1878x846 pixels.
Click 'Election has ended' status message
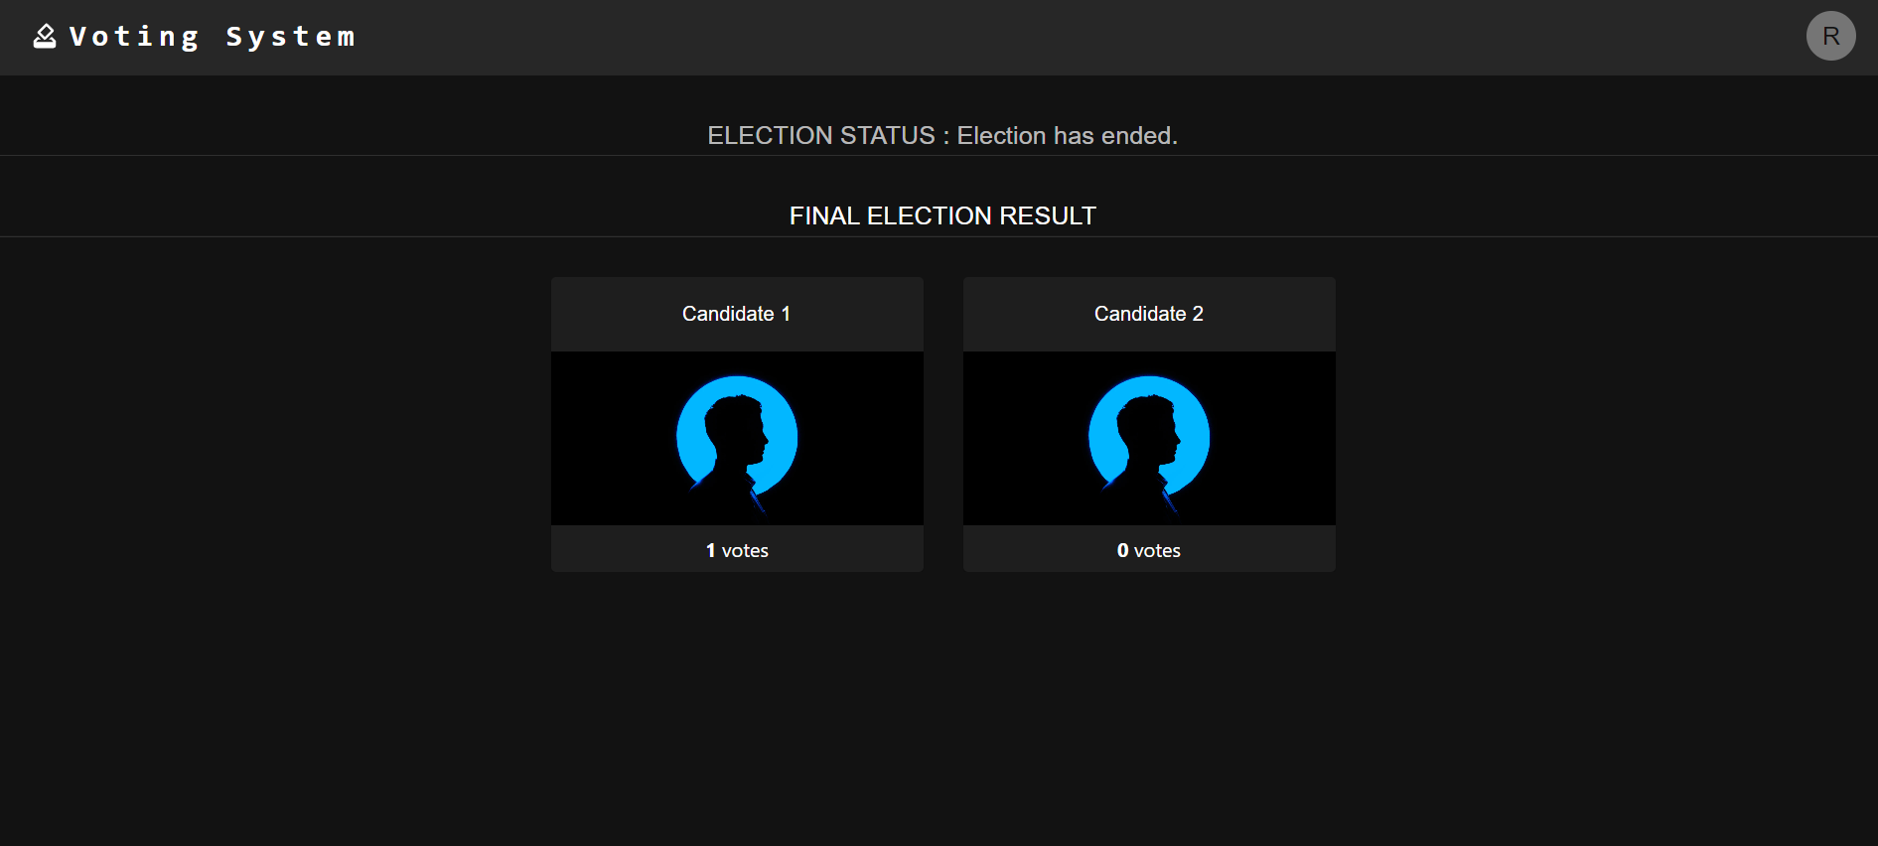click(1068, 135)
